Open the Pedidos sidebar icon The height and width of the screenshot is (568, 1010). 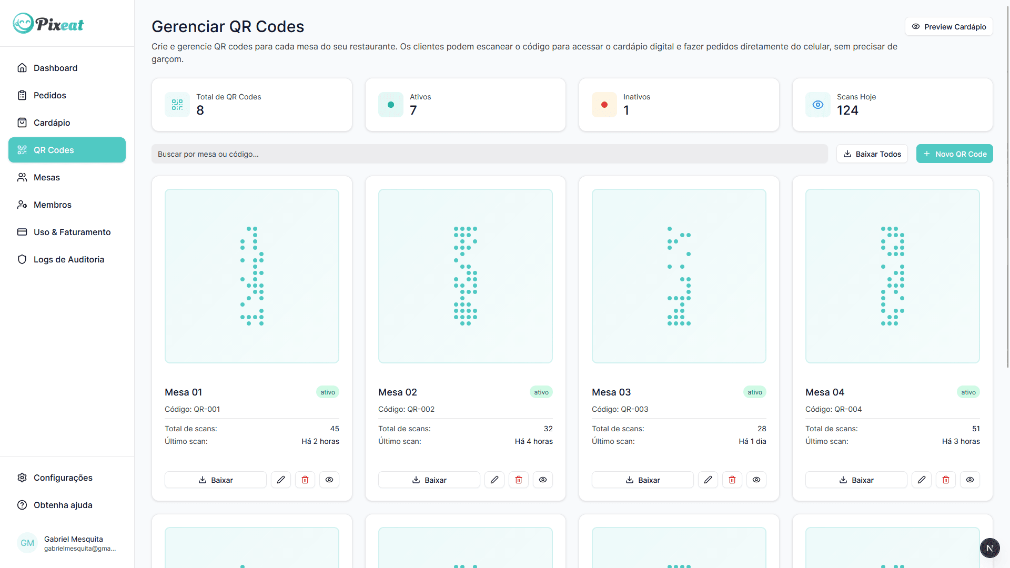[x=22, y=95]
